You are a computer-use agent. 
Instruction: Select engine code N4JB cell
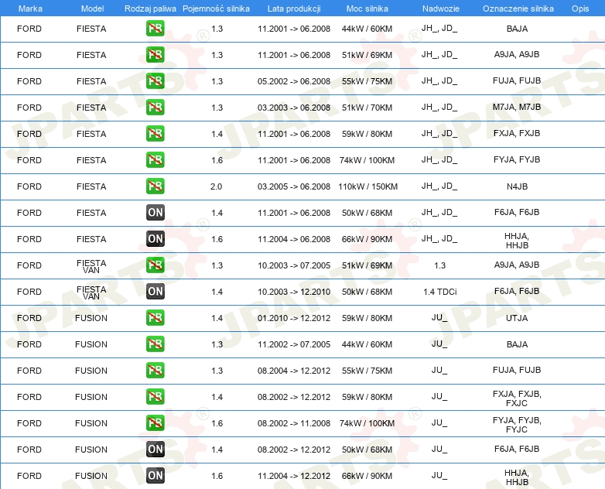click(x=517, y=186)
